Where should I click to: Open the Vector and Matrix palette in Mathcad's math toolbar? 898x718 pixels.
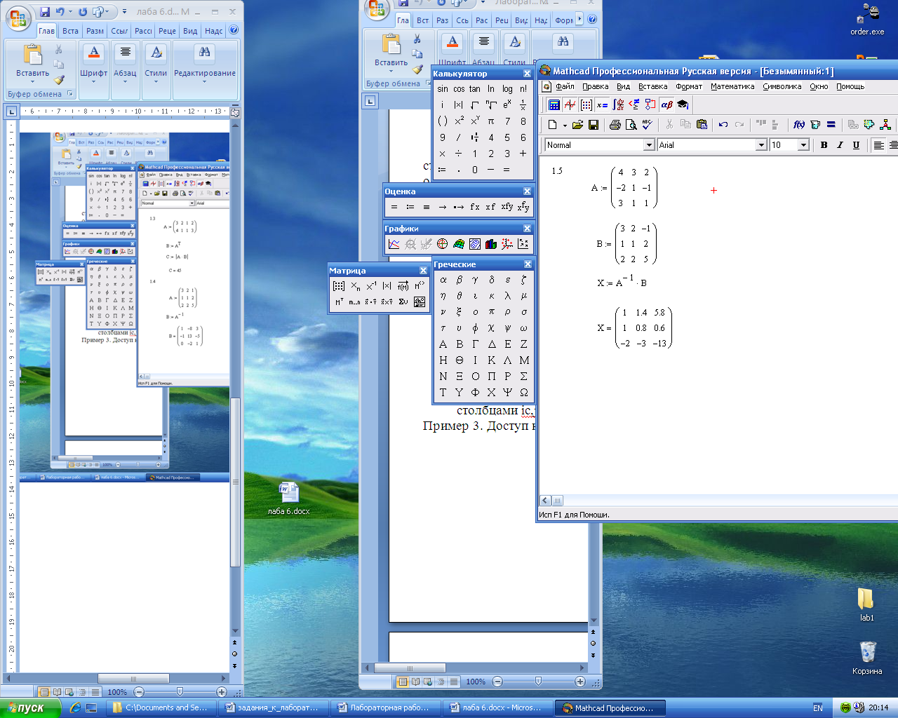587,104
